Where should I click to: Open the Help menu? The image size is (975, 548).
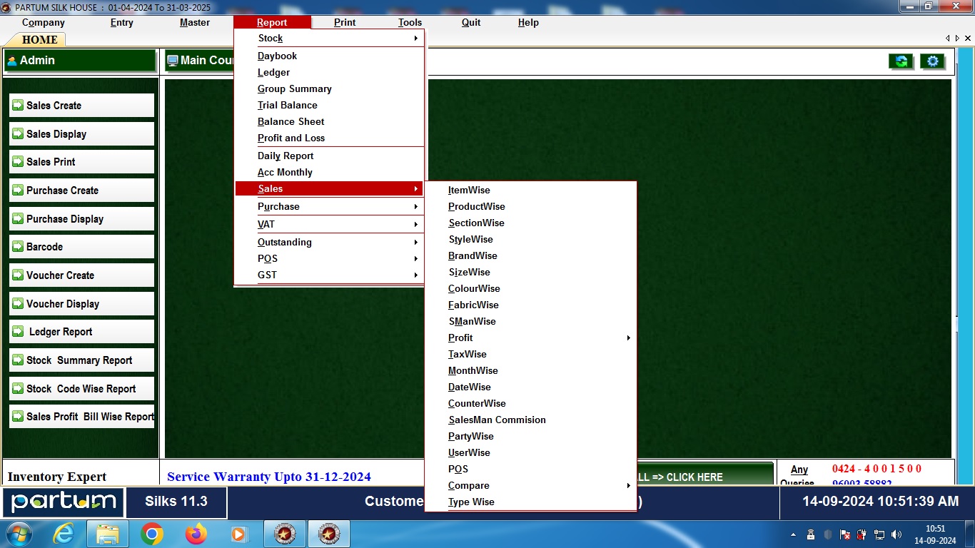(528, 22)
